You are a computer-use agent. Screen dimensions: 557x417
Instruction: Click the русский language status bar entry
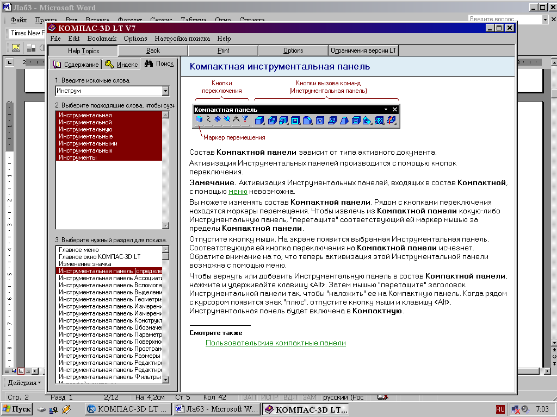343,397
